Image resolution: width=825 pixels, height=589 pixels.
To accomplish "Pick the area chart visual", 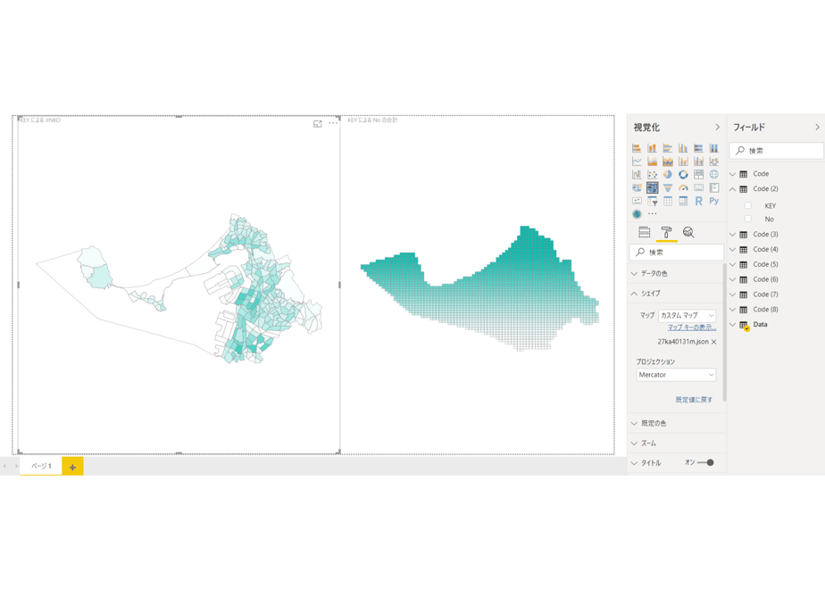I will [x=652, y=161].
